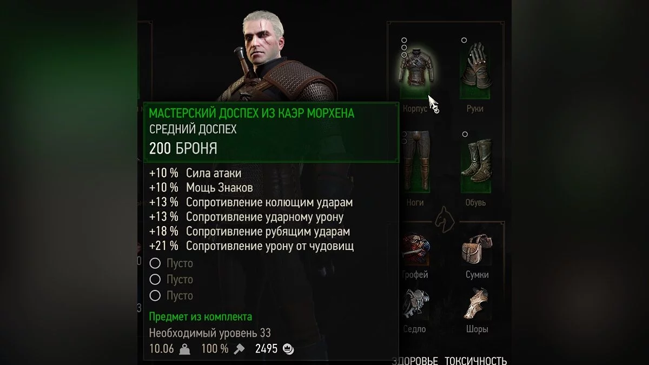Select the blinders in the Шоры slot

pos(476,304)
